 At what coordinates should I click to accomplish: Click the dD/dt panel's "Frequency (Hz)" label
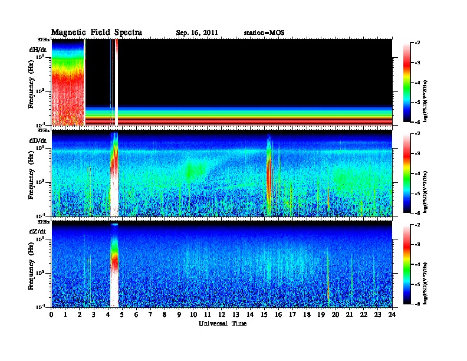coord(31,175)
